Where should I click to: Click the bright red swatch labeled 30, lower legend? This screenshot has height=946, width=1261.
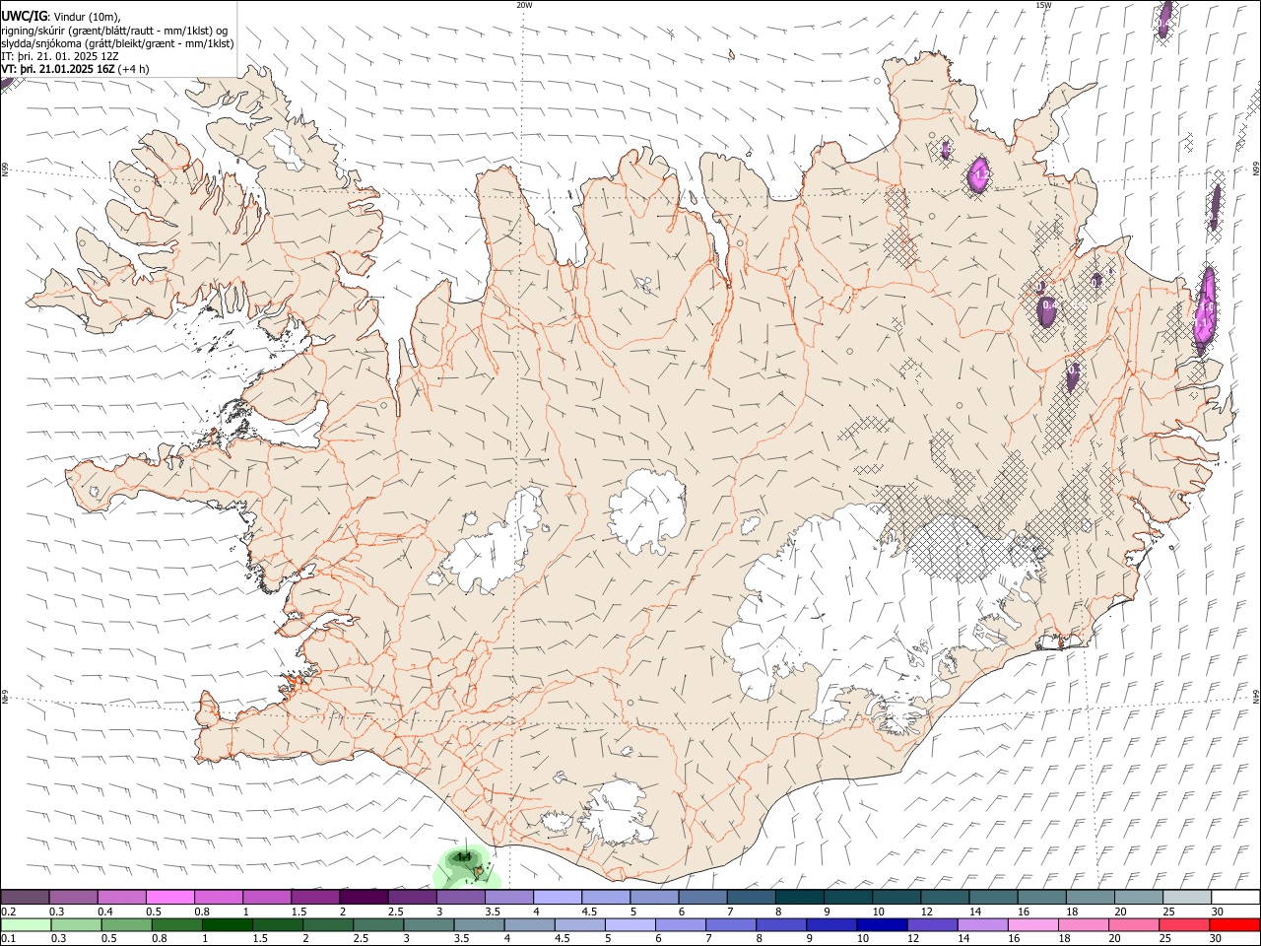(1234, 924)
